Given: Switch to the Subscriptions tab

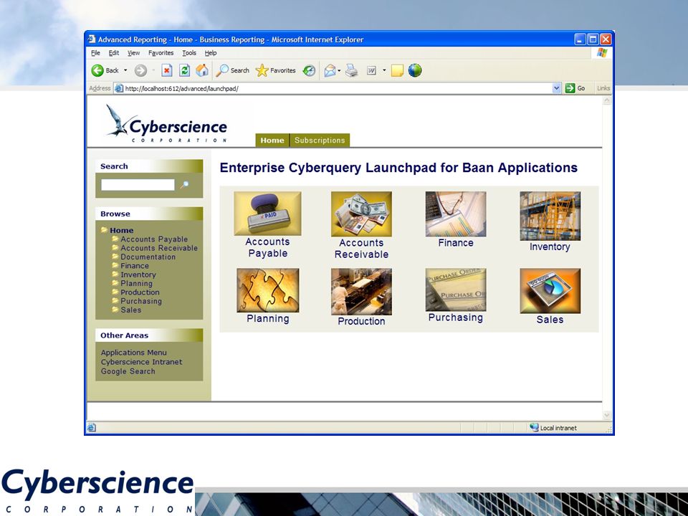Looking at the screenshot, I should tap(320, 140).
